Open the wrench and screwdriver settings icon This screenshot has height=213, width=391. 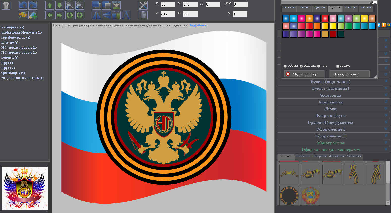click(x=143, y=5)
